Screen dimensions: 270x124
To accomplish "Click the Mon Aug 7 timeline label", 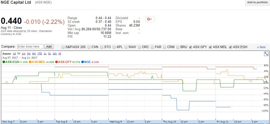I will [x=8, y=122].
